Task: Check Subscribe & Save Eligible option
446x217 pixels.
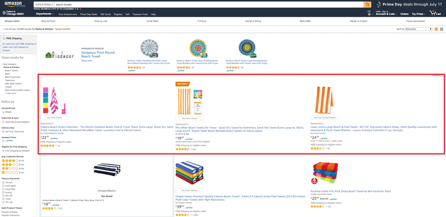Action: [x=3, y=122]
